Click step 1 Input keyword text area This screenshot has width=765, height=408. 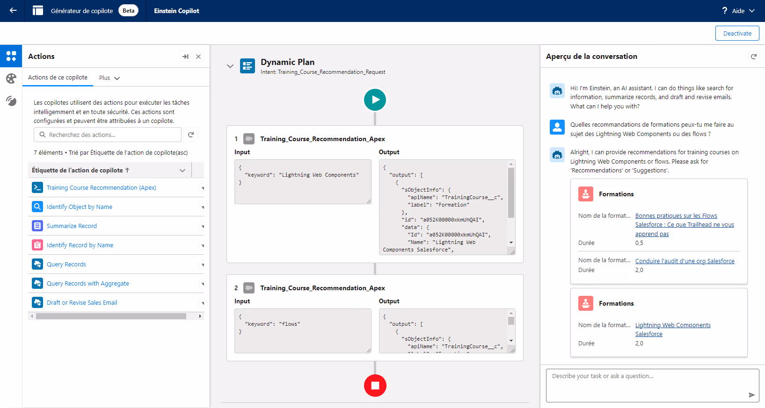pyautogui.click(x=303, y=182)
